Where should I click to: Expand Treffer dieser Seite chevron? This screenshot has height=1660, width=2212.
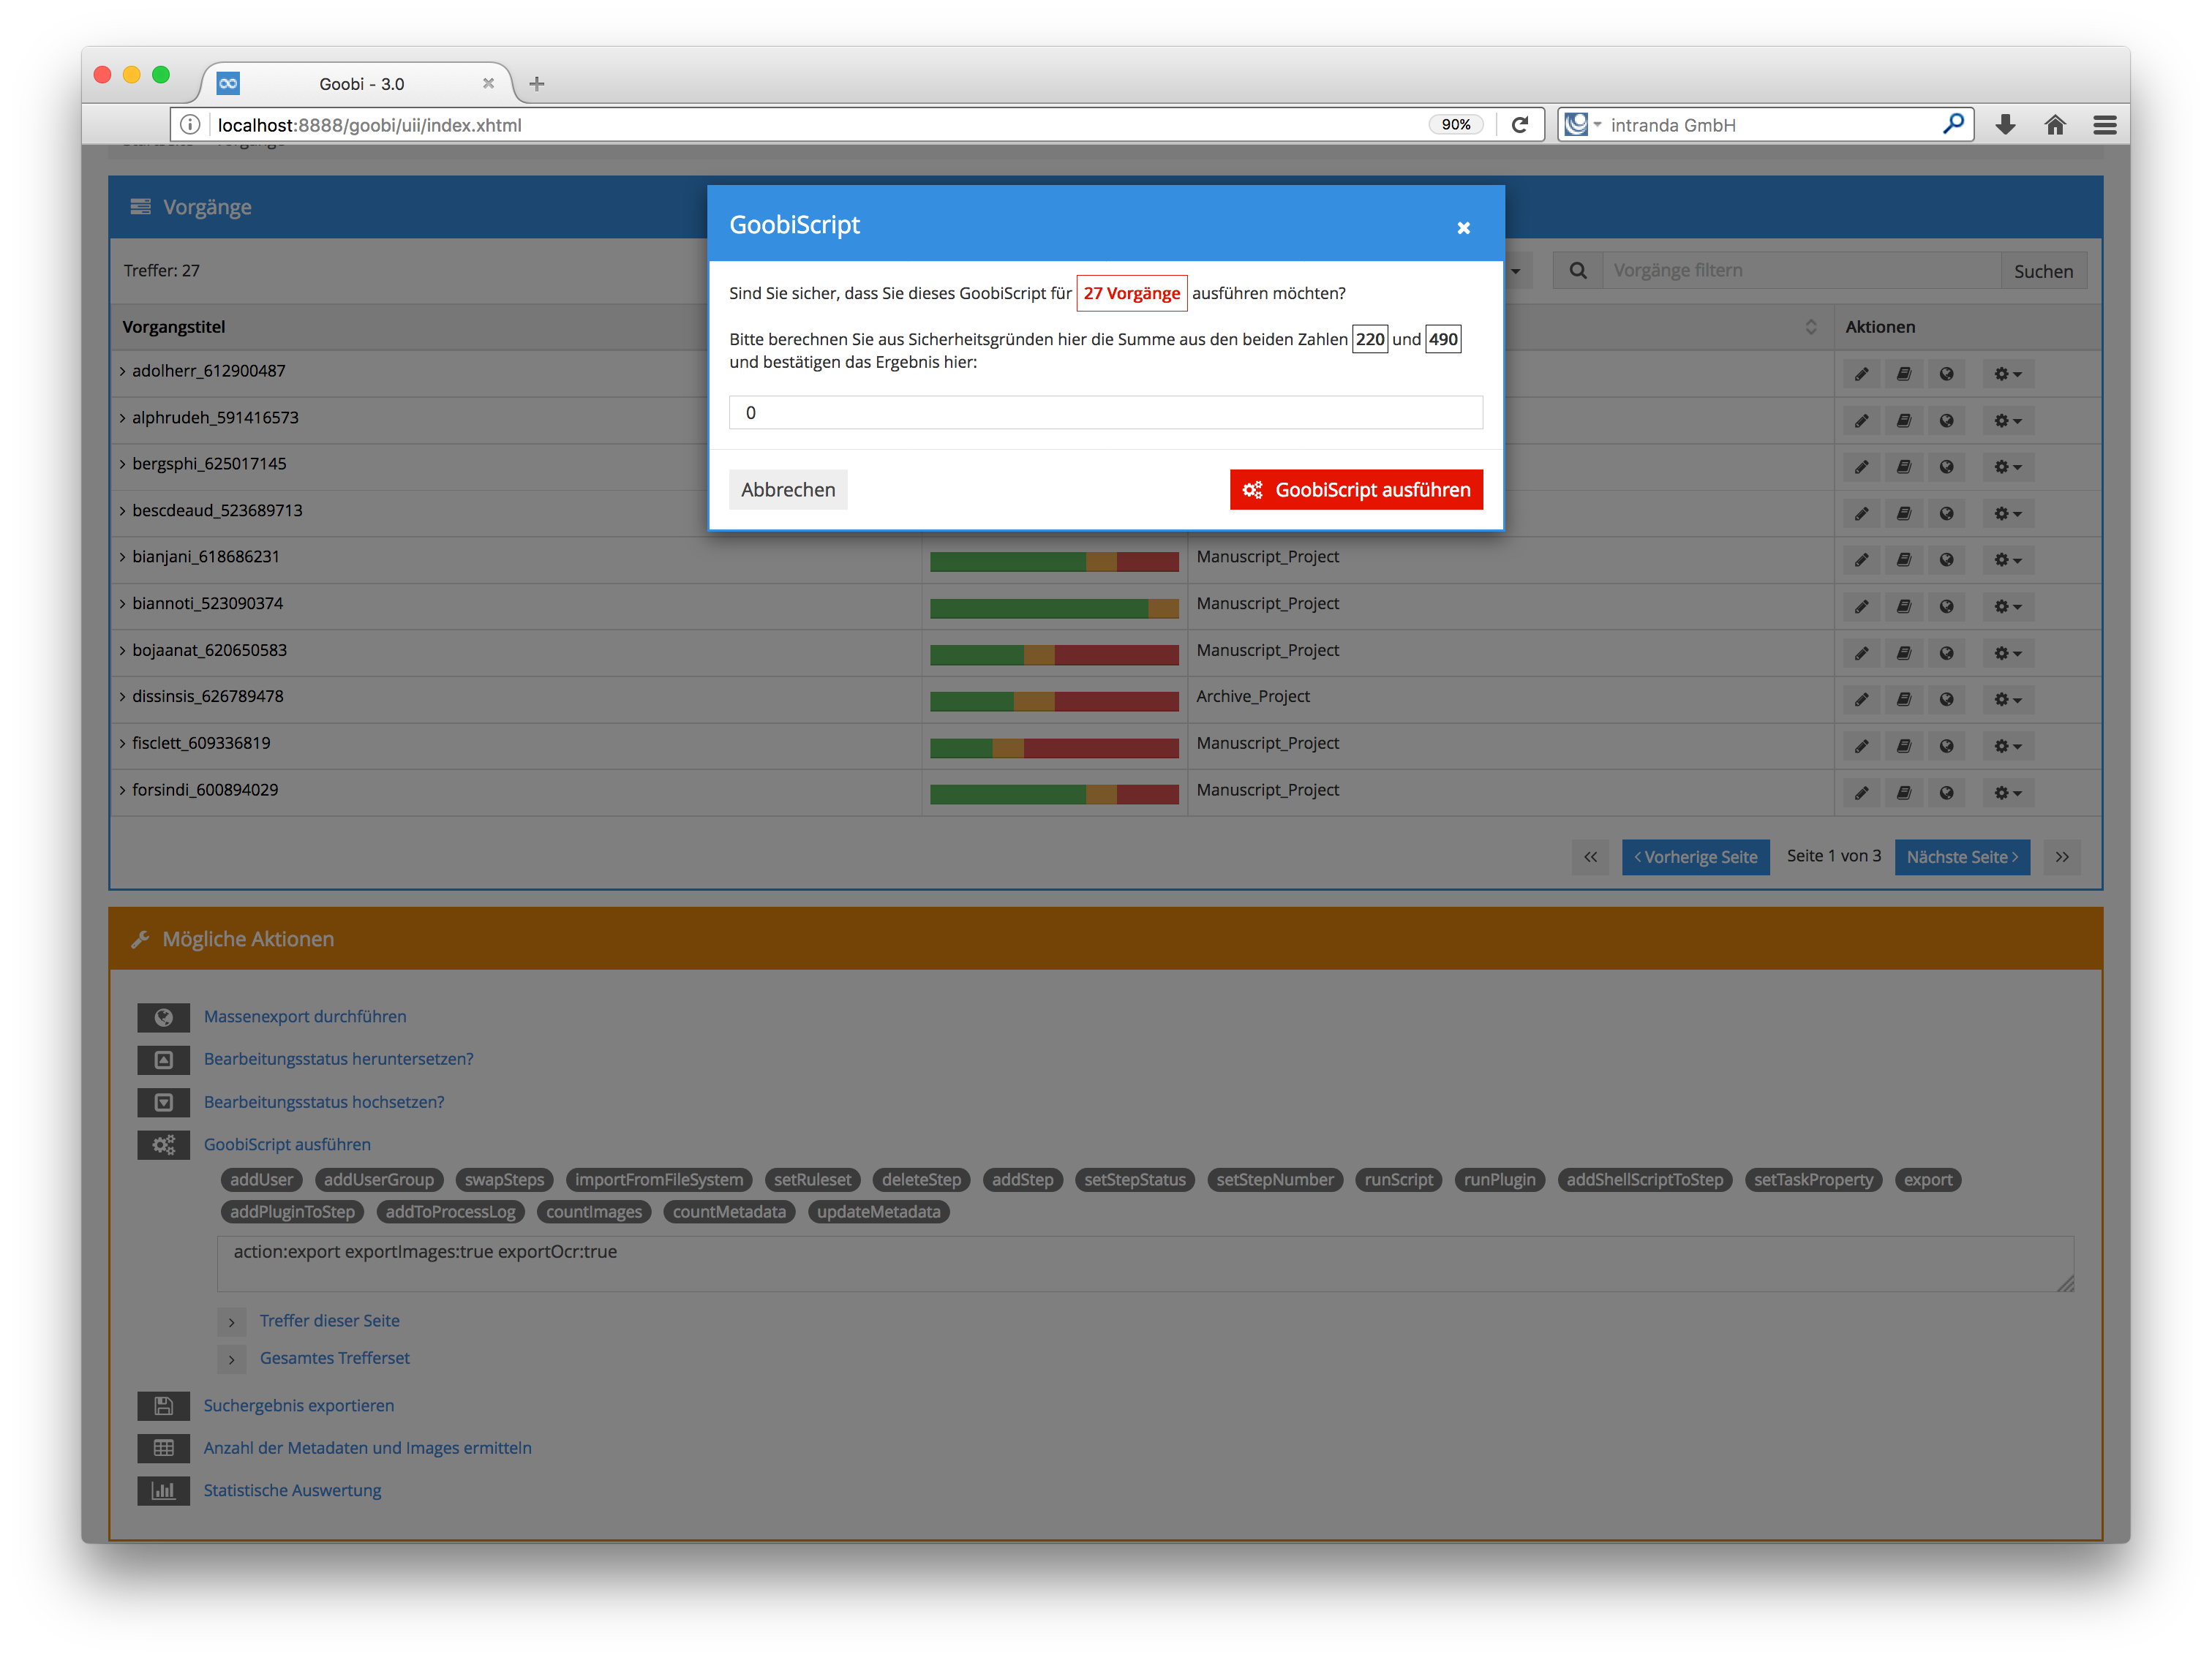[232, 1322]
